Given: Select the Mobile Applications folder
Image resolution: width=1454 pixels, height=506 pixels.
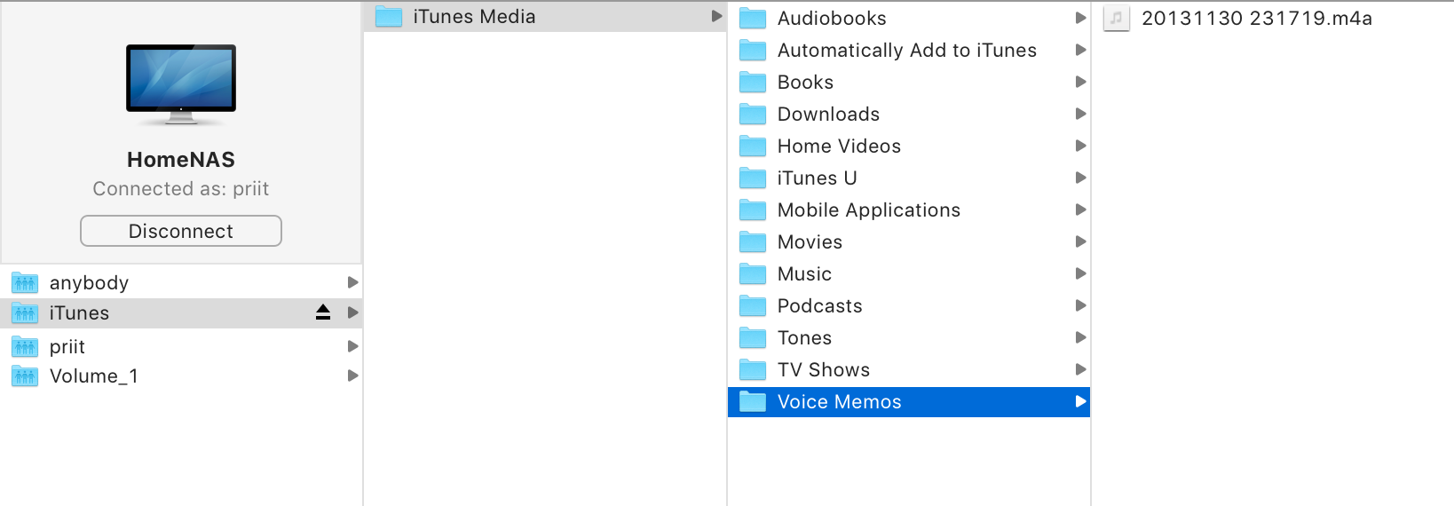Looking at the screenshot, I should pyautogui.click(x=909, y=210).
